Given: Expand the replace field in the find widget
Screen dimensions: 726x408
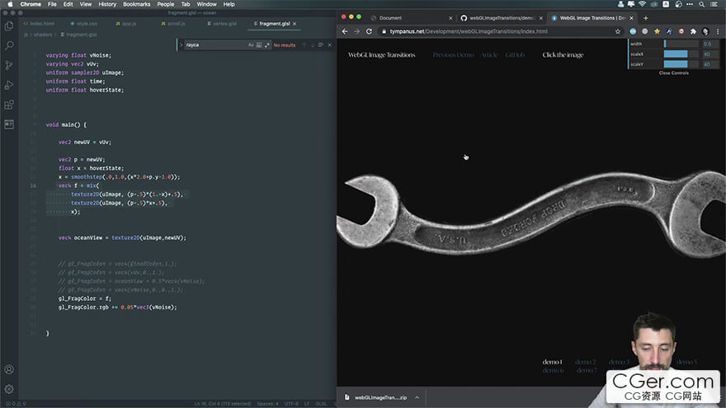Looking at the screenshot, I should 181,45.
